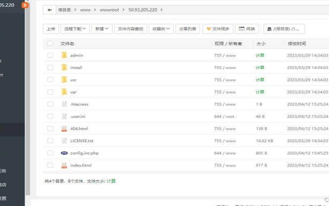Check the box for the usr folder

point(50,80)
